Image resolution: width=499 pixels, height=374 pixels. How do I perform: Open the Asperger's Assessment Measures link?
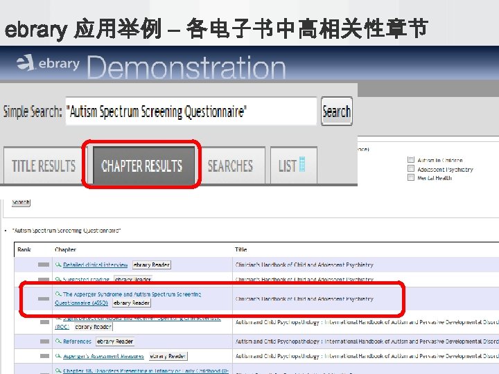103,356
